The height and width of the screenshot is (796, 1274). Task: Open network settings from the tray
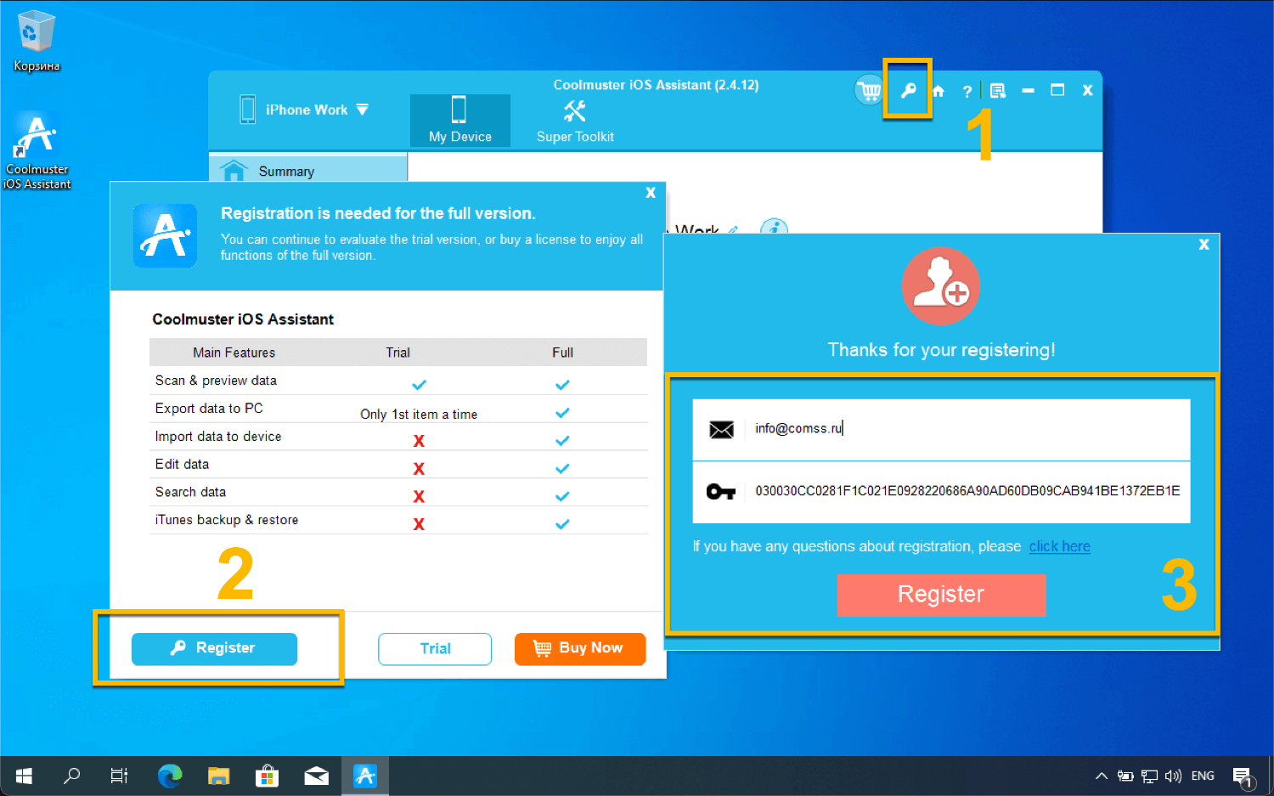pos(1149,776)
